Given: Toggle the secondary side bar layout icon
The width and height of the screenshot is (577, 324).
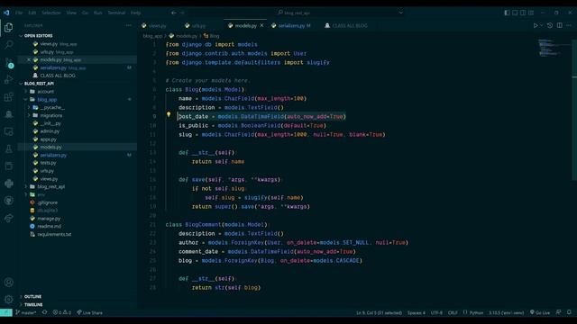Looking at the screenshot, I should pyautogui.click(x=523, y=13).
